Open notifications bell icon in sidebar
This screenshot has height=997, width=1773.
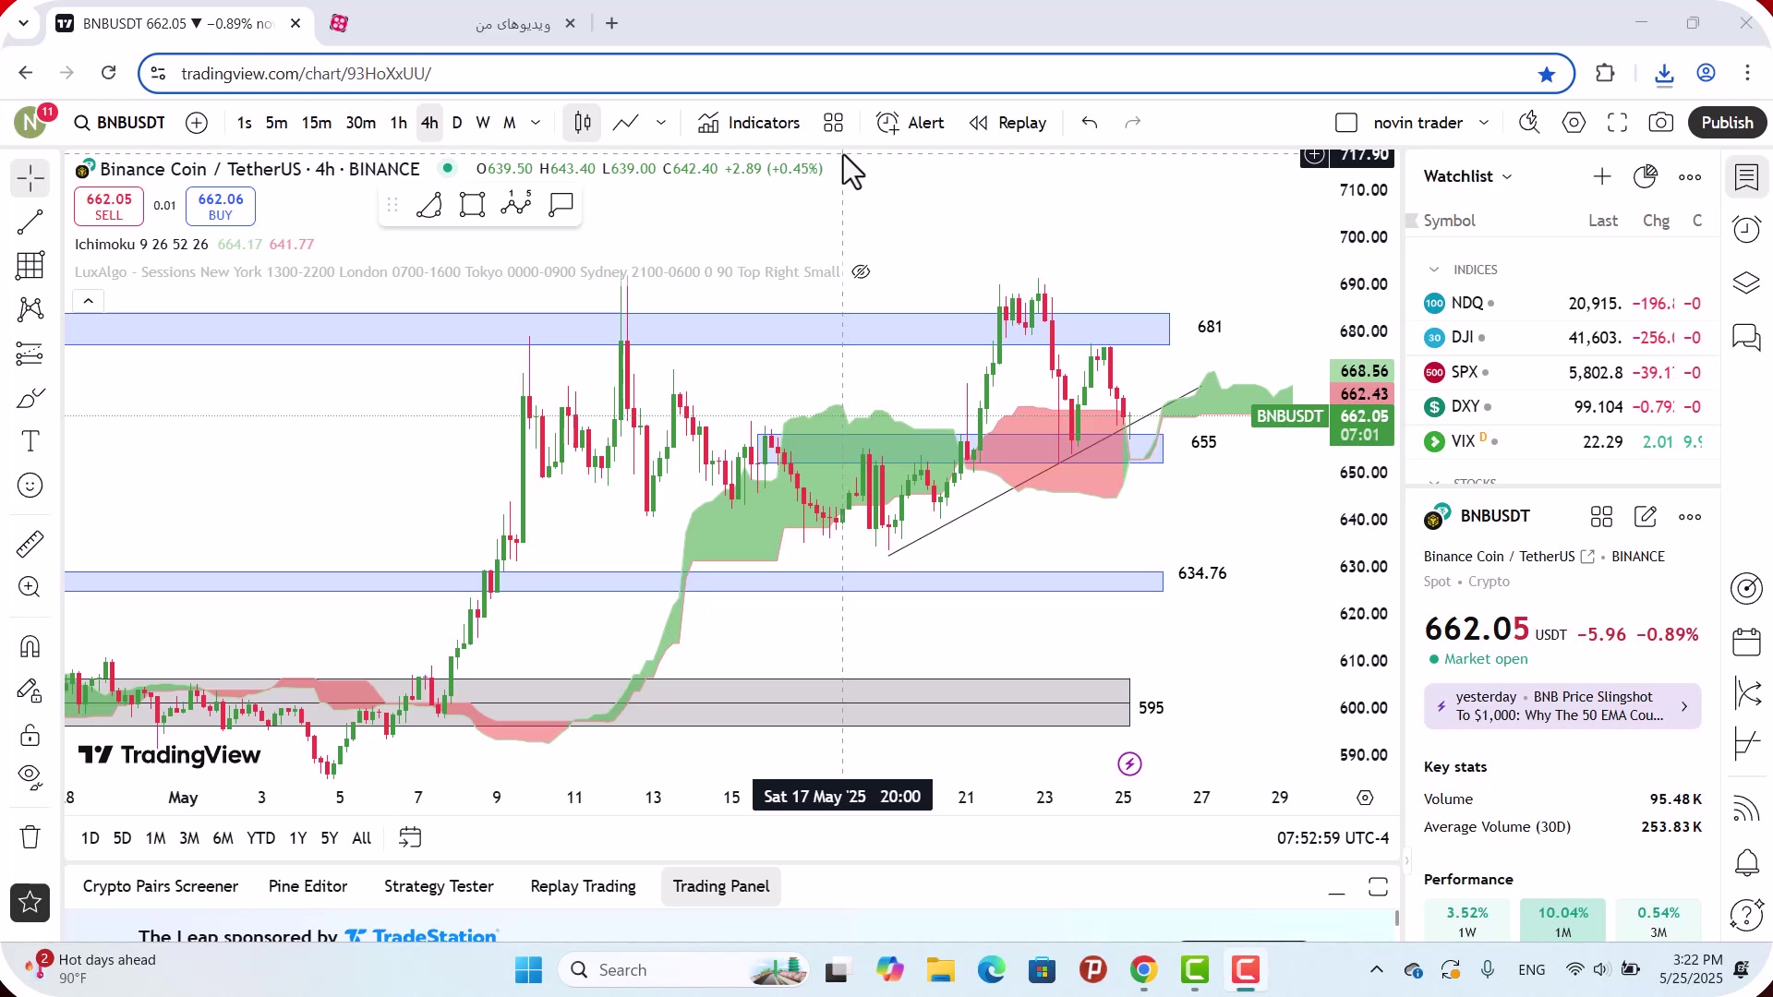pos(1746,863)
